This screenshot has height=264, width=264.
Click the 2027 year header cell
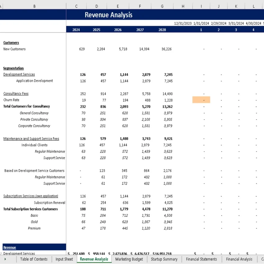pyautogui.click(x=140, y=30)
